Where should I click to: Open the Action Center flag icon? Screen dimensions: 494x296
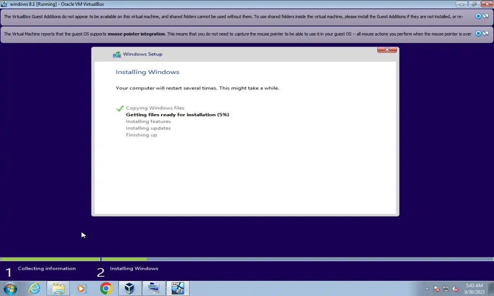[x=436, y=289]
